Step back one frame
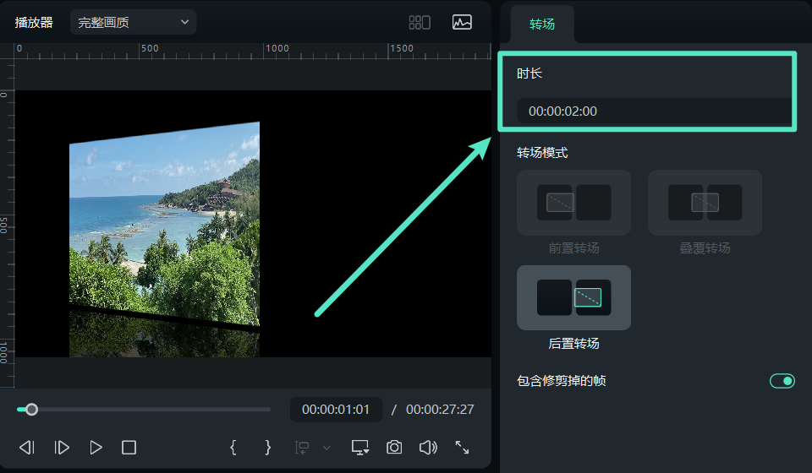812x473 pixels. 27,447
